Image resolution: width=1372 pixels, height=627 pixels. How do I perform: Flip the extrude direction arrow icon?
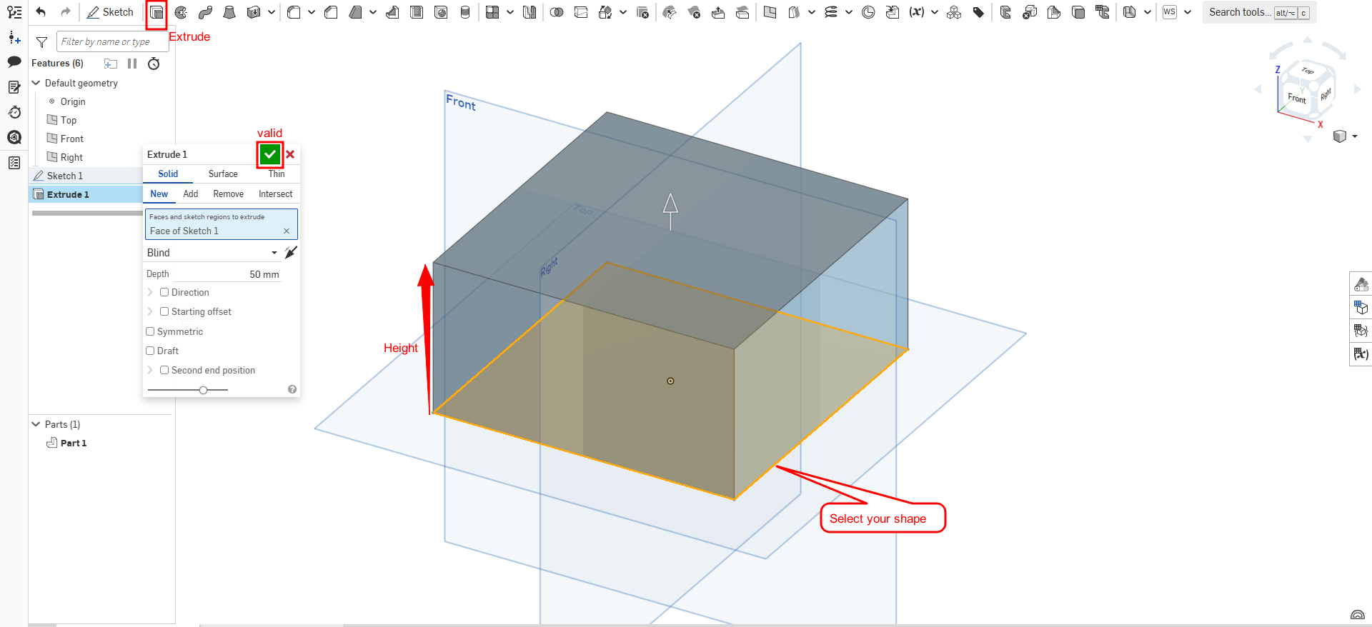(291, 253)
